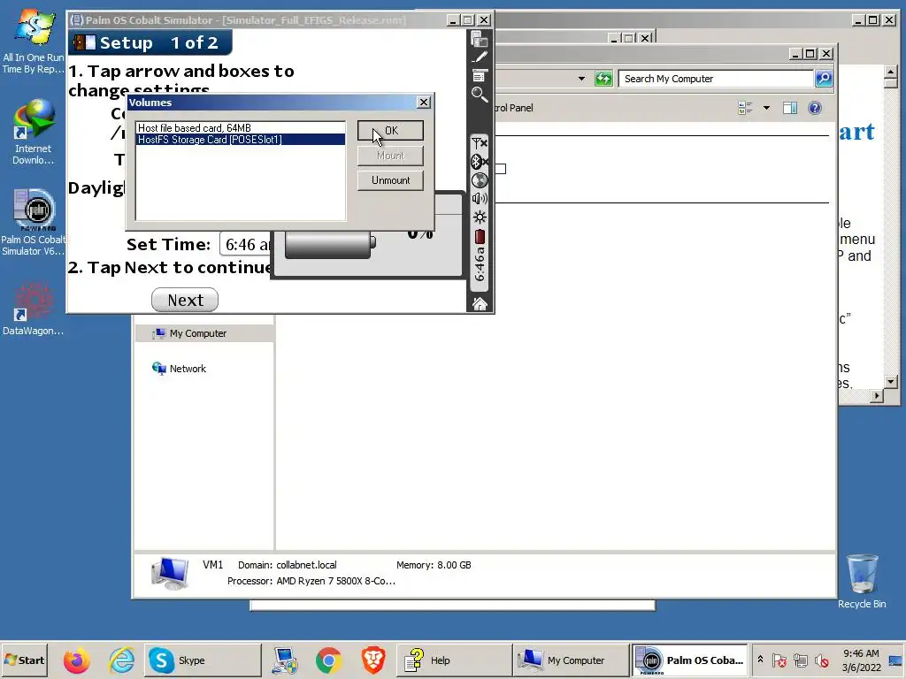The width and height of the screenshot is (906, 679).
Task: Switch to My Computer taskbar button
Action: tap(571, 660)
